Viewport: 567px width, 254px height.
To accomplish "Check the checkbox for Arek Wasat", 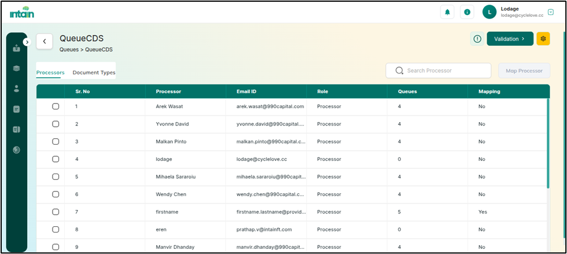I will [56, 106].
